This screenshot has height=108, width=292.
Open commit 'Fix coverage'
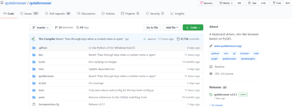(x=96, y=83)
